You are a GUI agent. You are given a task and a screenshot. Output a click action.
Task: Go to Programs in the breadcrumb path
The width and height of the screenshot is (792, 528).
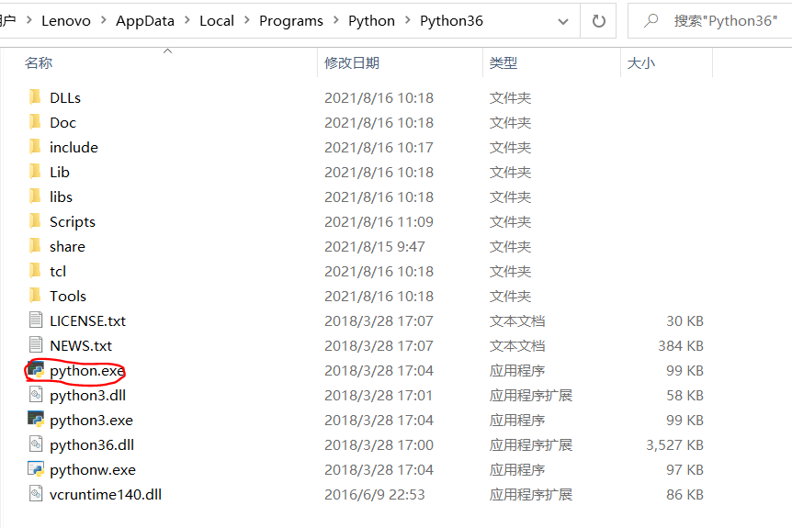click(x=291, y=21)
